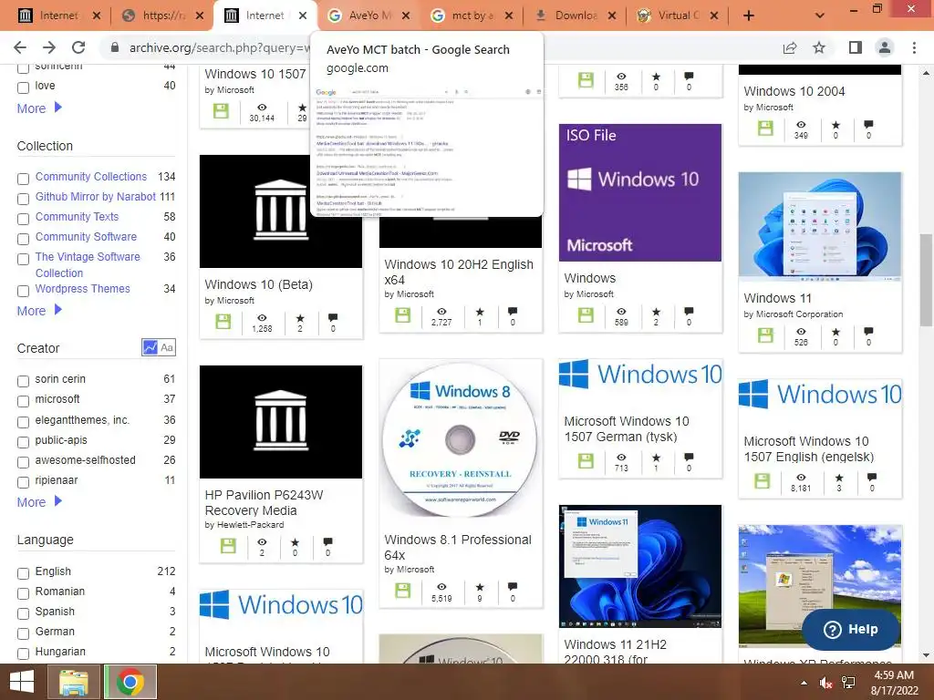Screen dimensions: 934x700
Task: Click the Creator alphabetical Aa sort icon
Action: [167, 347]
